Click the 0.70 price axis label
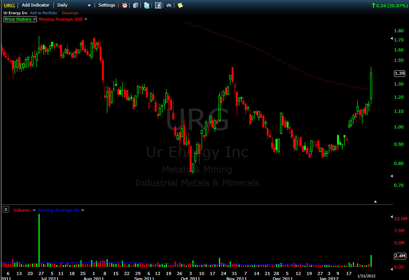 tap(399, 185)
